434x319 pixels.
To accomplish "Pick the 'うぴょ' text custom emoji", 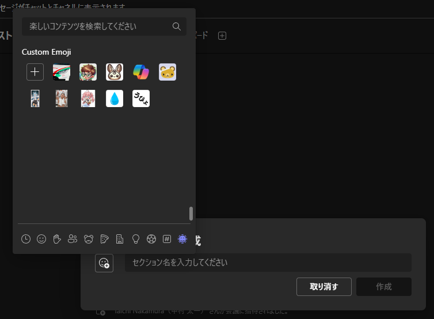I will (x=141, y=98).
